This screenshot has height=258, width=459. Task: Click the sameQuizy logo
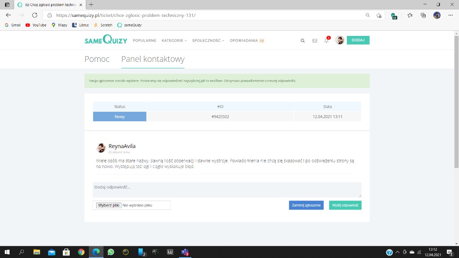pyautogui.click(x=106, y=40)
